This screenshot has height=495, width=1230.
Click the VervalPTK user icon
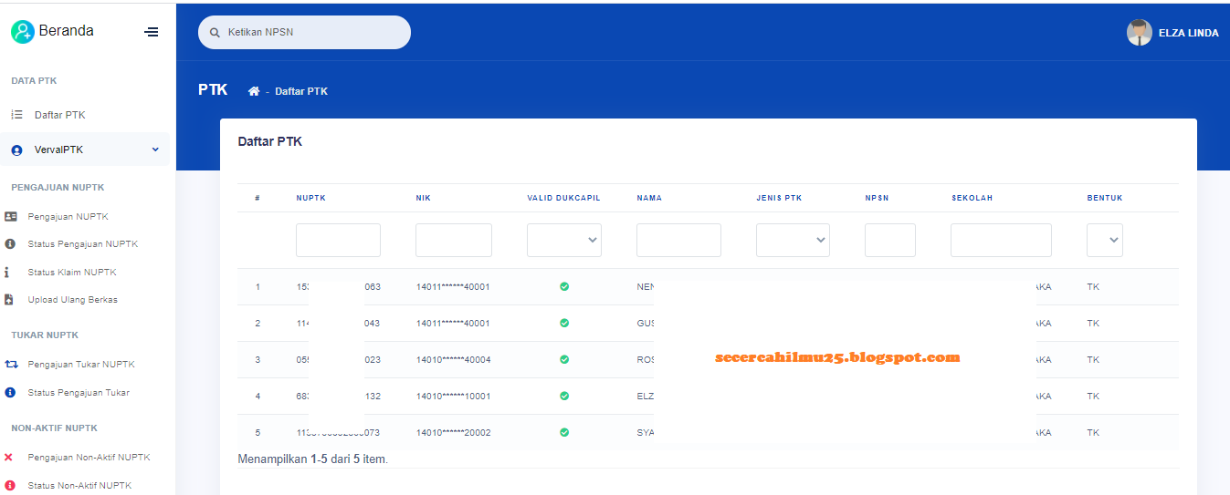16,150
